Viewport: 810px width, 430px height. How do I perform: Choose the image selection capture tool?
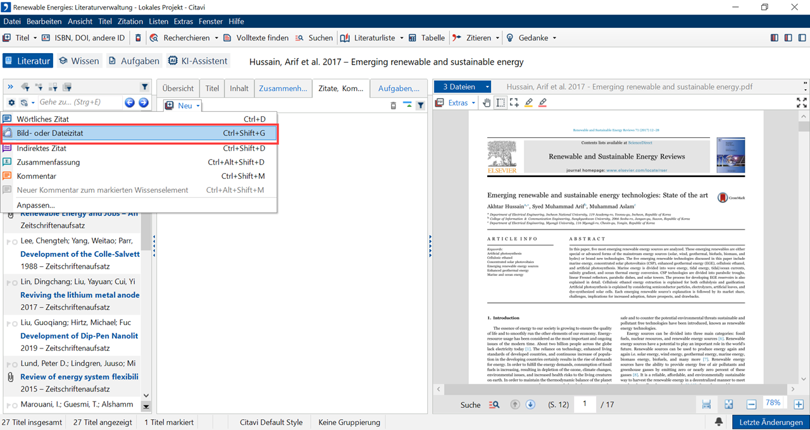(x=514, y=103)
